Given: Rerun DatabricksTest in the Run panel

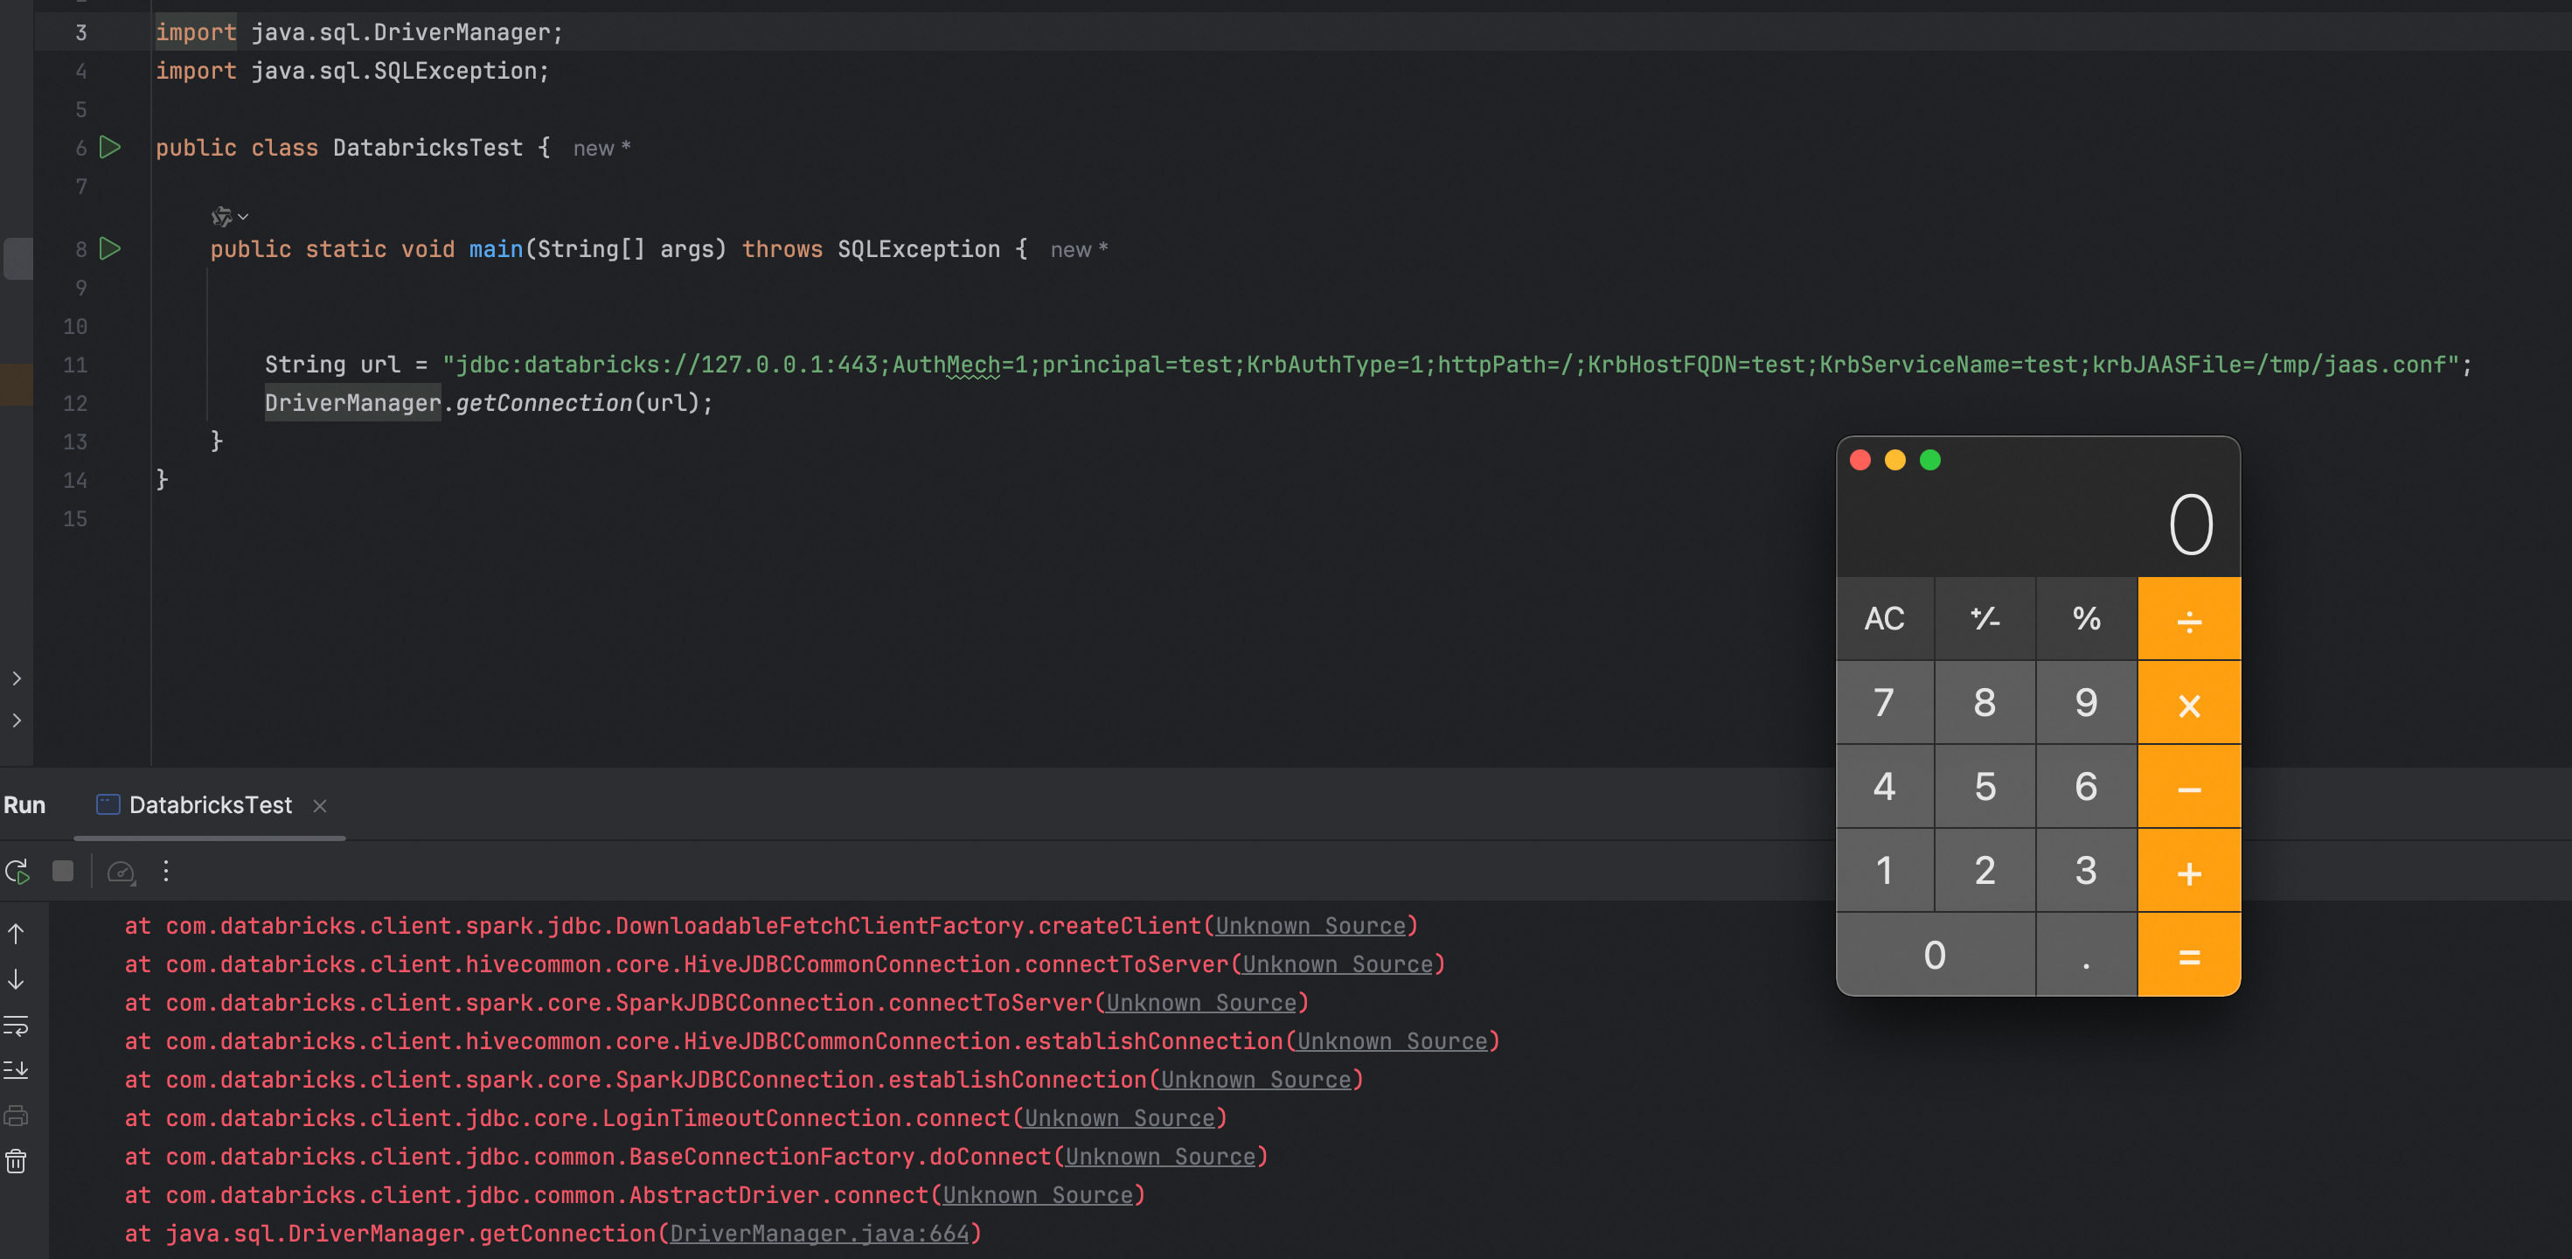Looking at the screenshot, I should tap(17, 872).
